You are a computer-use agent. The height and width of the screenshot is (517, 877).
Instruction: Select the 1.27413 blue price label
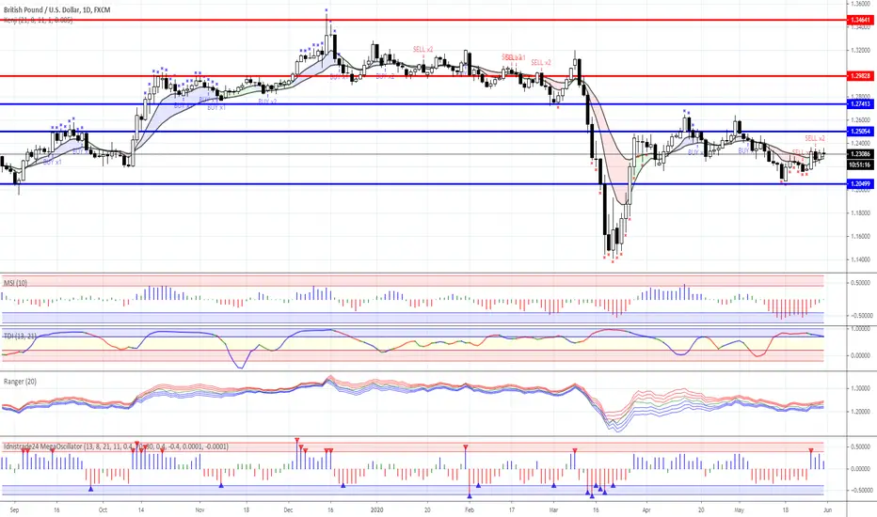(860, 104)
